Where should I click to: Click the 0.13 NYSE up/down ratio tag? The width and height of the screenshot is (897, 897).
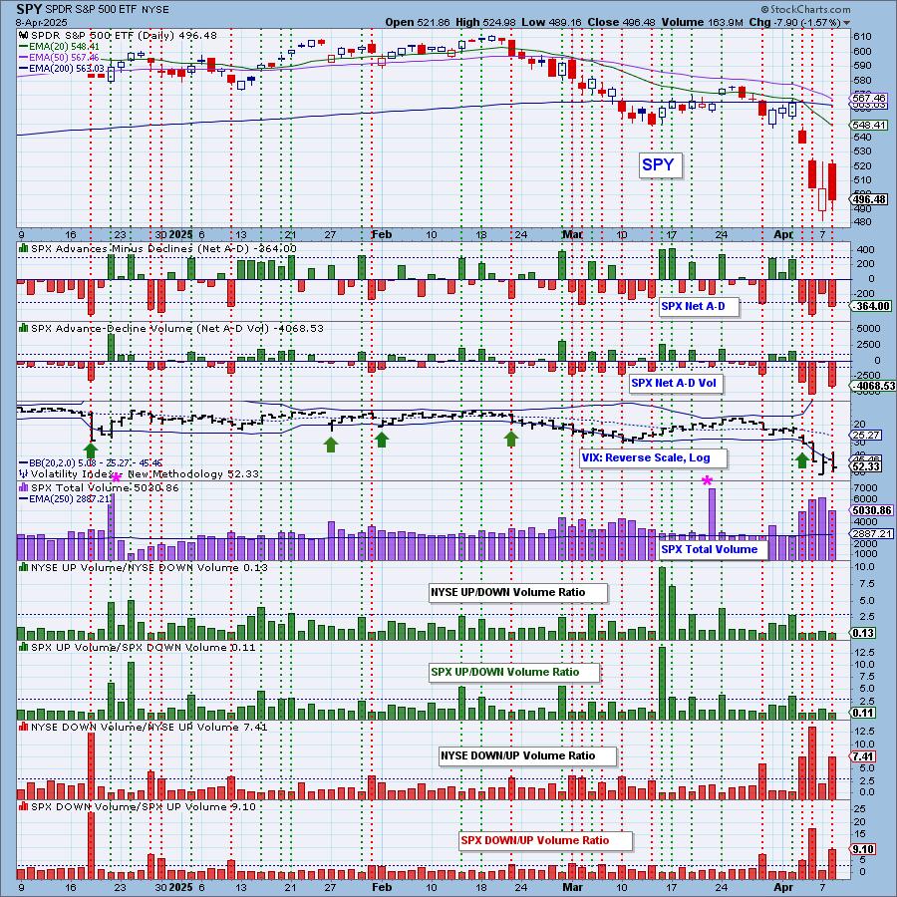click(x=863, y=633)
